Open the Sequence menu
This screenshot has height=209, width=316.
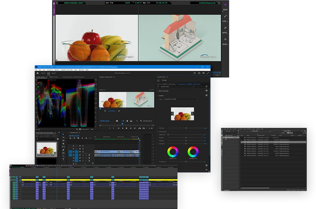[x=50, y=70]
